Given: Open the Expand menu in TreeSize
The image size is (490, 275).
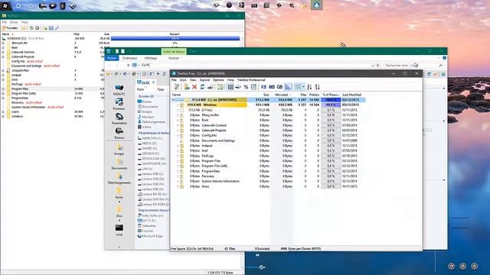Looking at the screenshot, I should (x=204, y=79).
